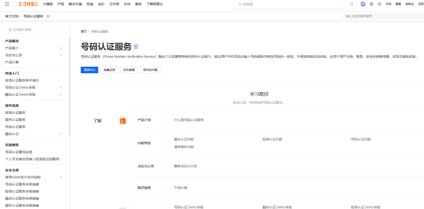
Task: Open 号码认证服务 under 操作指南
Action: [x=15, y=127]
